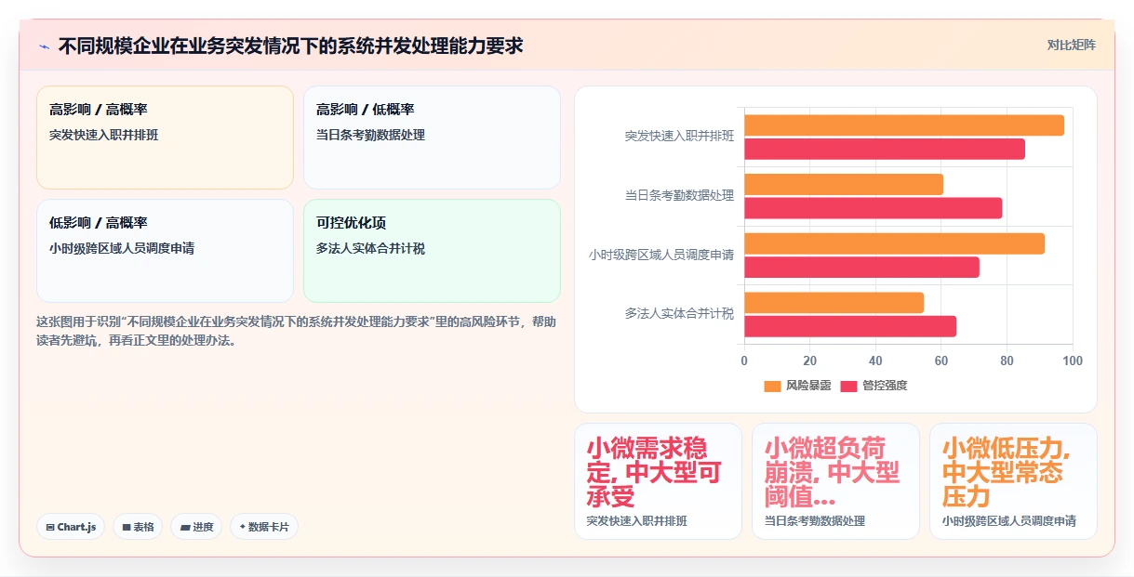Click the red bar for 当日条考勤数据处理
This screenshot has width=1134, height=577.
(x=873, y=208)
